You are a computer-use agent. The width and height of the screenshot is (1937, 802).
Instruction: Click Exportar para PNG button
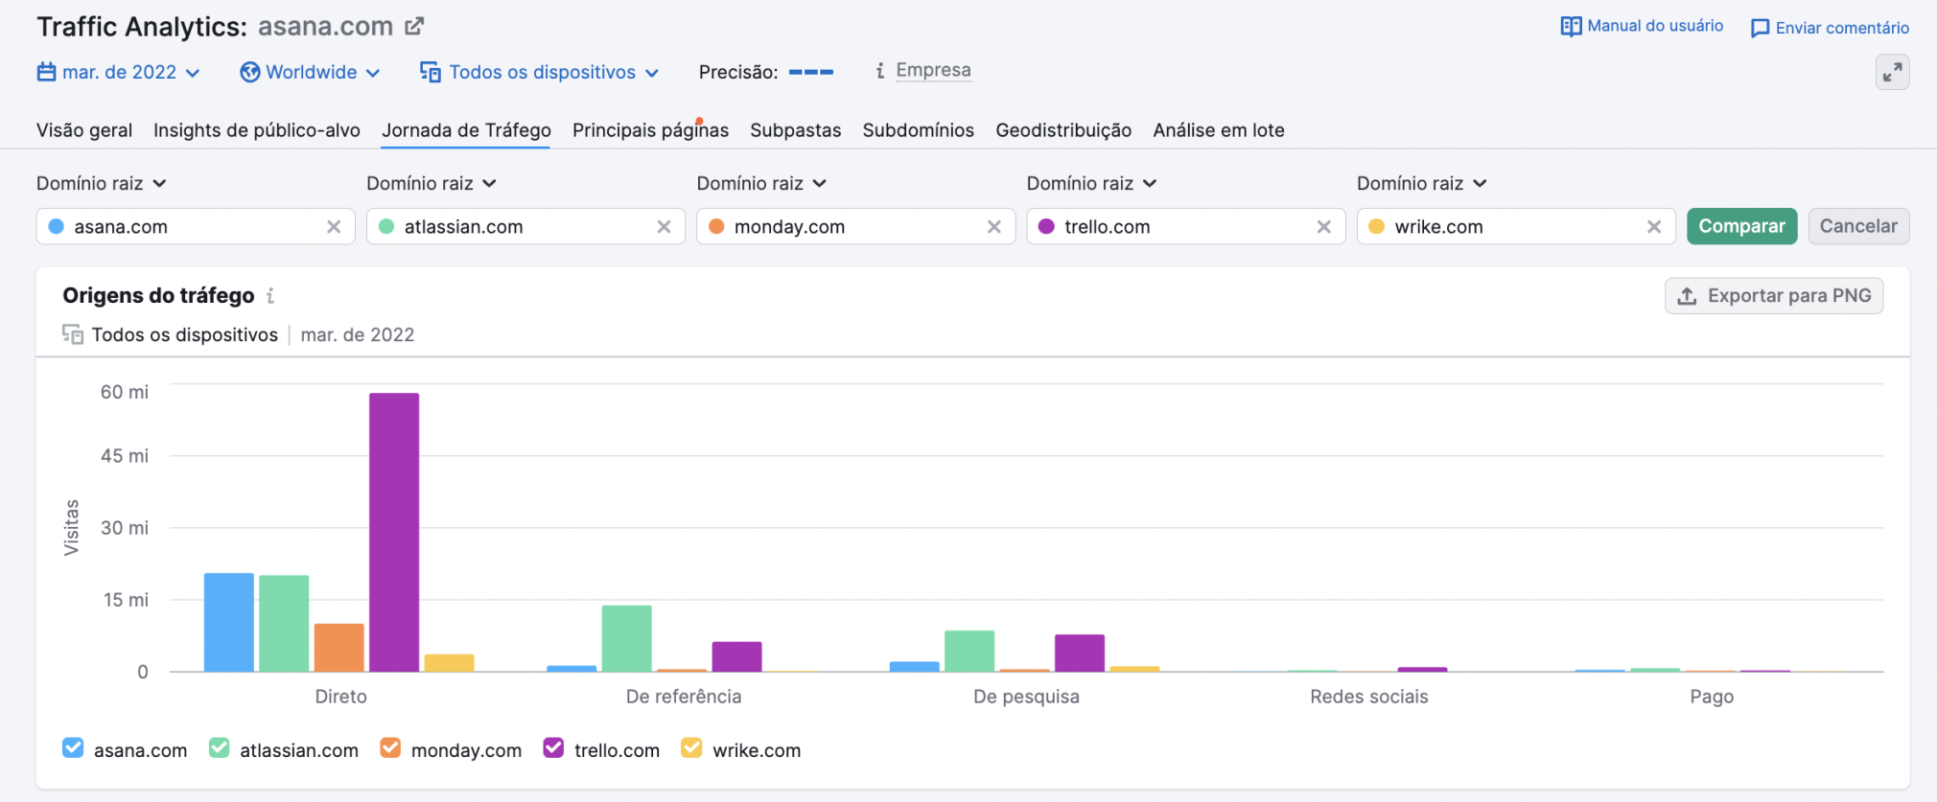pos(1774,296)
